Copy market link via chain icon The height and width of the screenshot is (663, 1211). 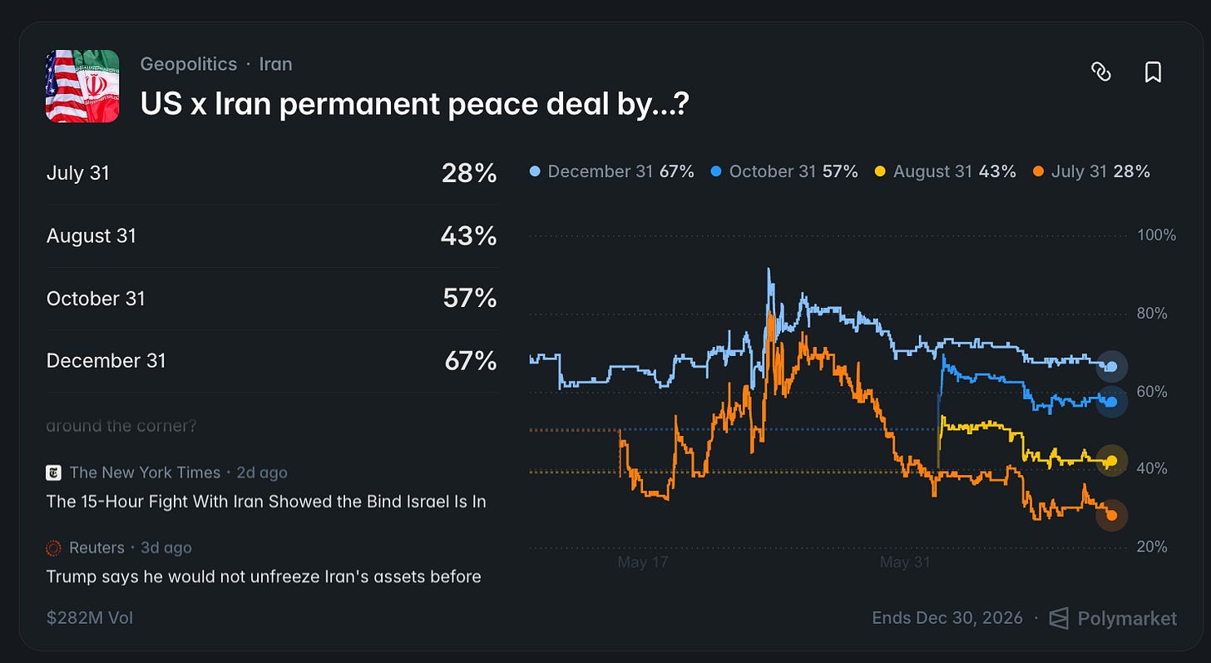tap(1100, 72)
